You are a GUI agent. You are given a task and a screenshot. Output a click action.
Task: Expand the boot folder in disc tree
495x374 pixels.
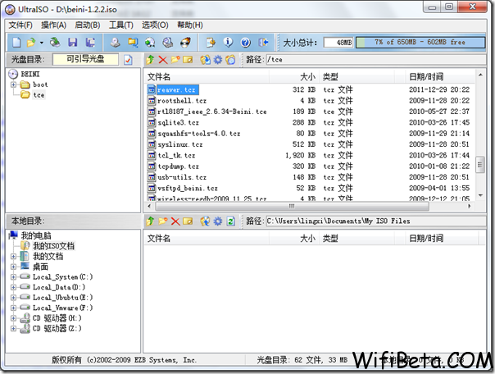(x=14, y=84)
